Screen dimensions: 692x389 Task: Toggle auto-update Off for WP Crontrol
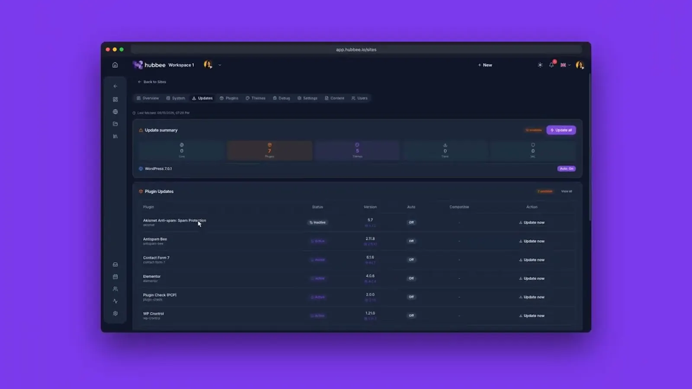click(x=411, y=316)
